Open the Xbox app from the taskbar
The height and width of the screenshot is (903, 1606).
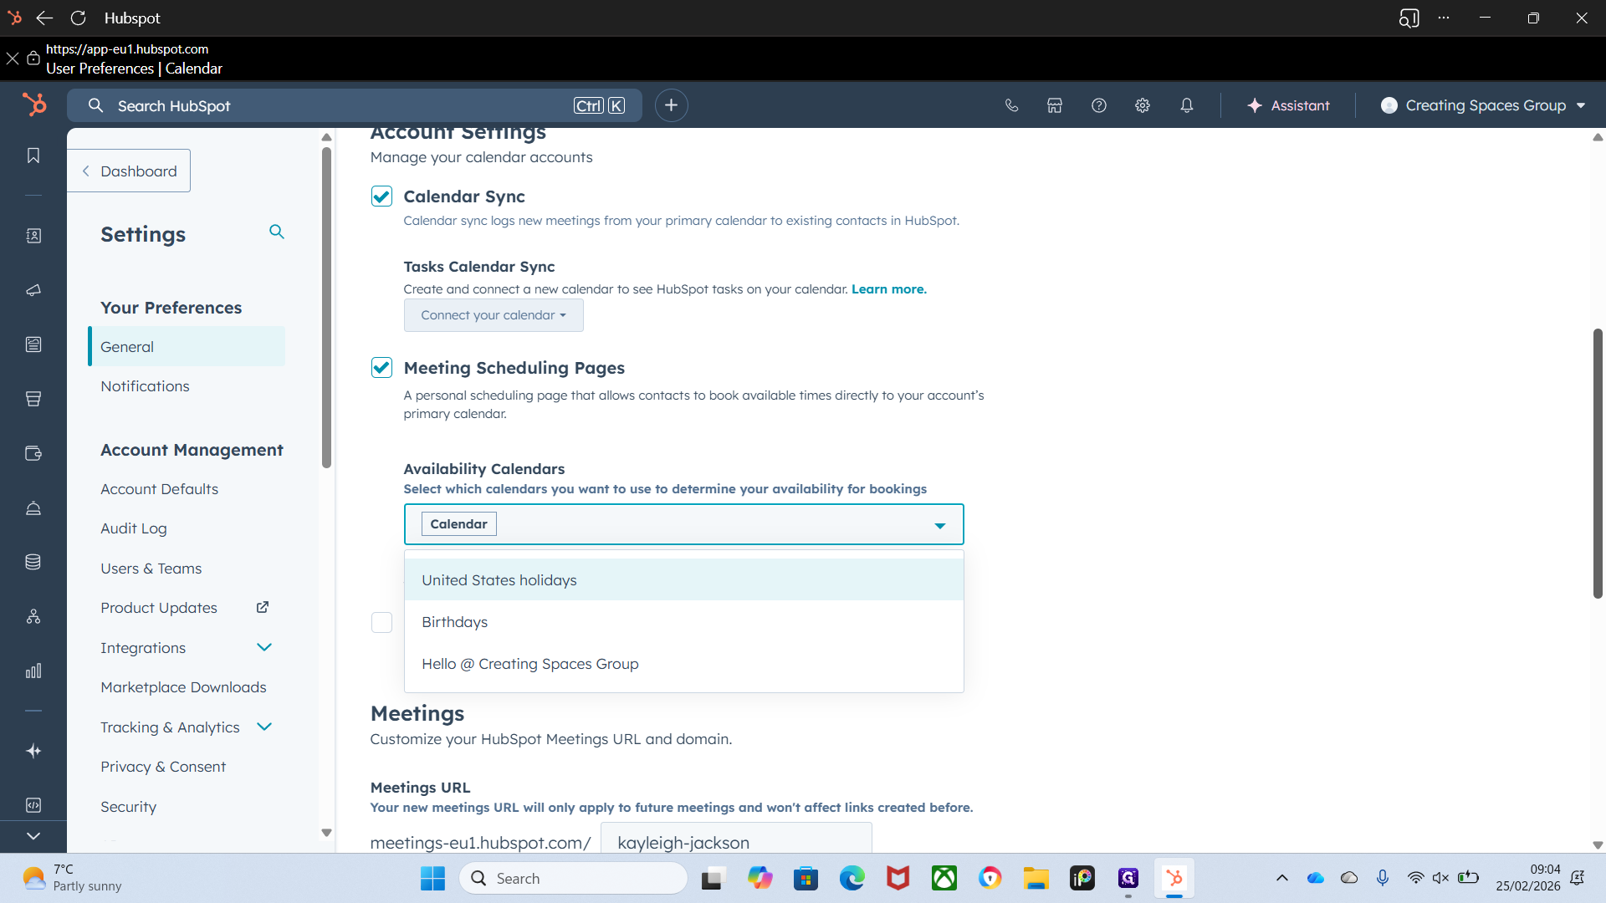pyautogui.click(x=944, y=878)
